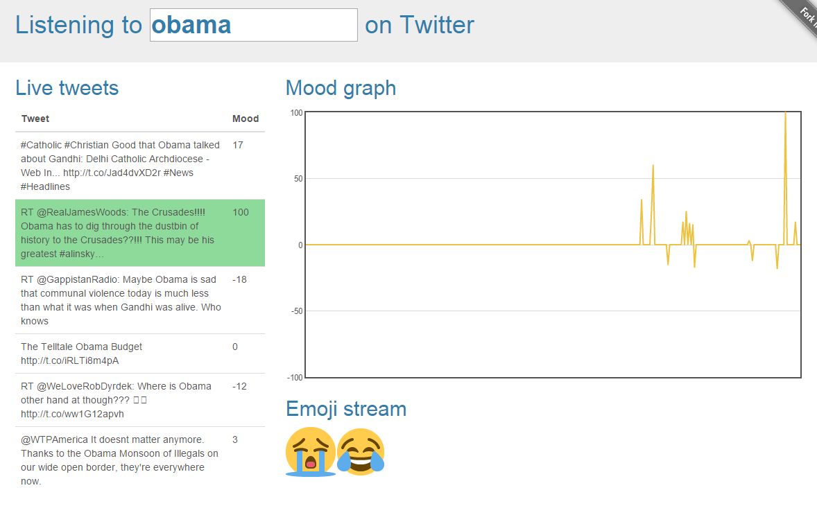
Task: Click the 100 peak on mood graph
Action: click(x=785, y=114)
